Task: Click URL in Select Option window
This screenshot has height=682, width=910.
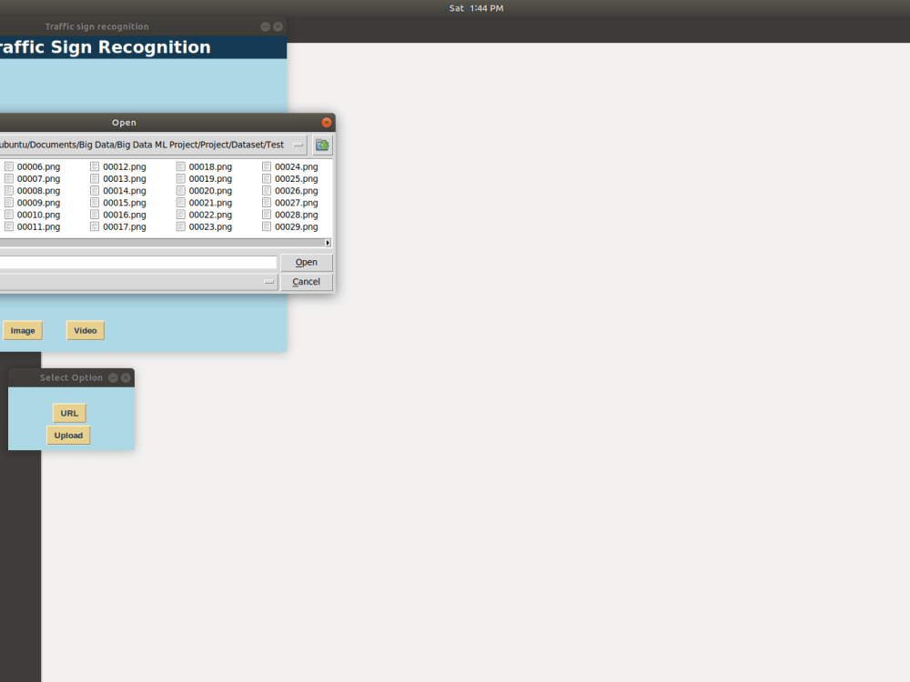Action: 69,413
